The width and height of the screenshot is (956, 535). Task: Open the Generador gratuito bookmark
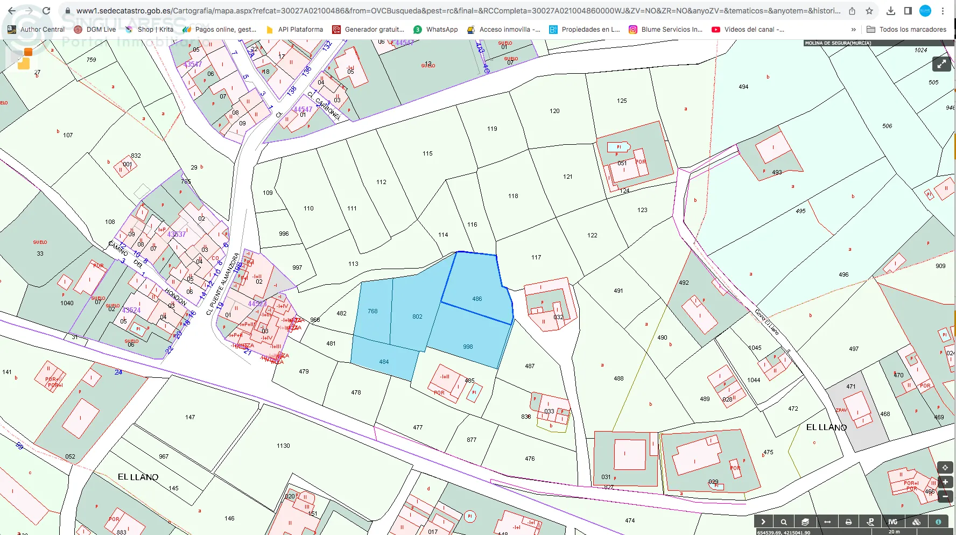[x=368, y=30]
